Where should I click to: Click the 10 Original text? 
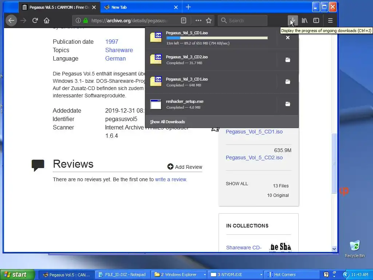pyautogui.click(x=278, y=195)
